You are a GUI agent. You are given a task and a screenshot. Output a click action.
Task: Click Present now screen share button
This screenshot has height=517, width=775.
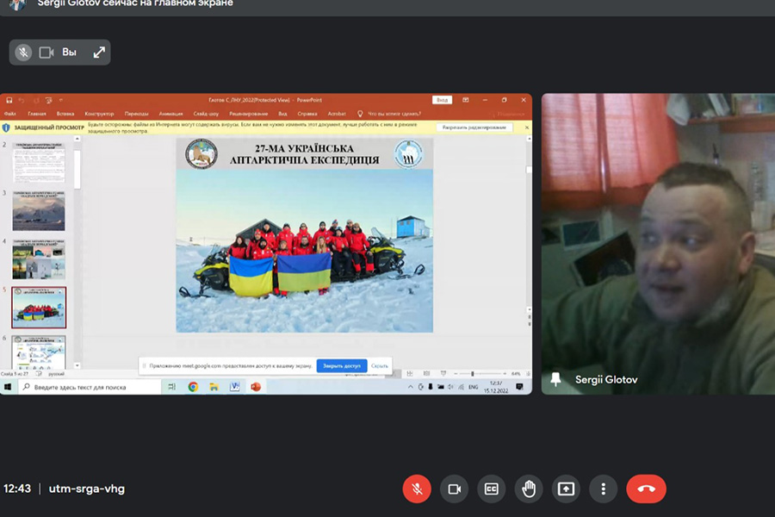tap(566, 489)
